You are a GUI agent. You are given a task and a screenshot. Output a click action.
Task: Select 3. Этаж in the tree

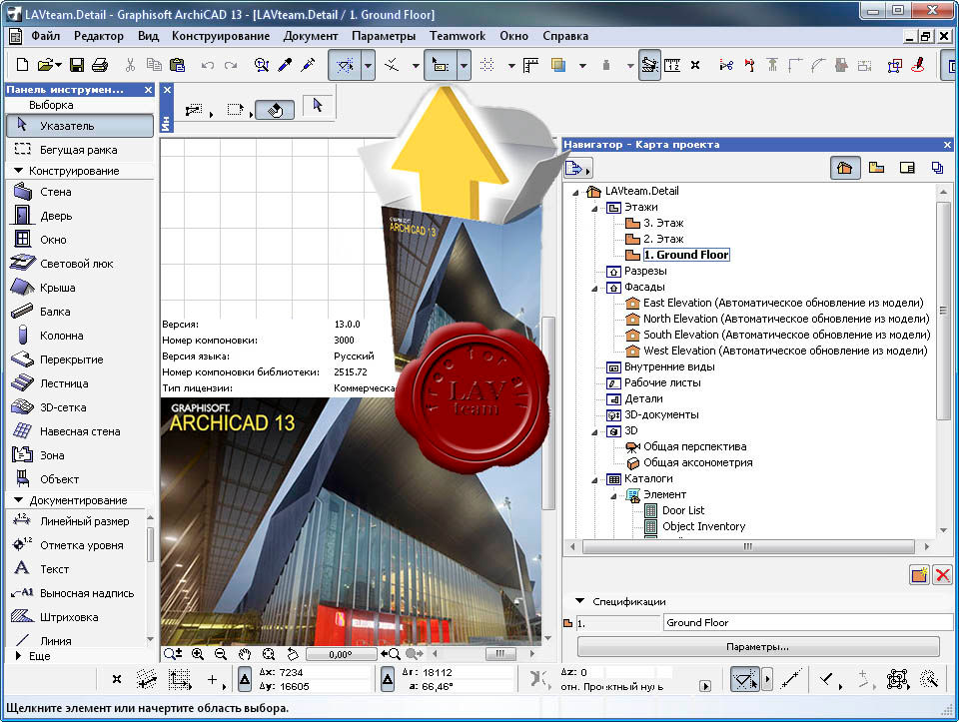point(663,223)
